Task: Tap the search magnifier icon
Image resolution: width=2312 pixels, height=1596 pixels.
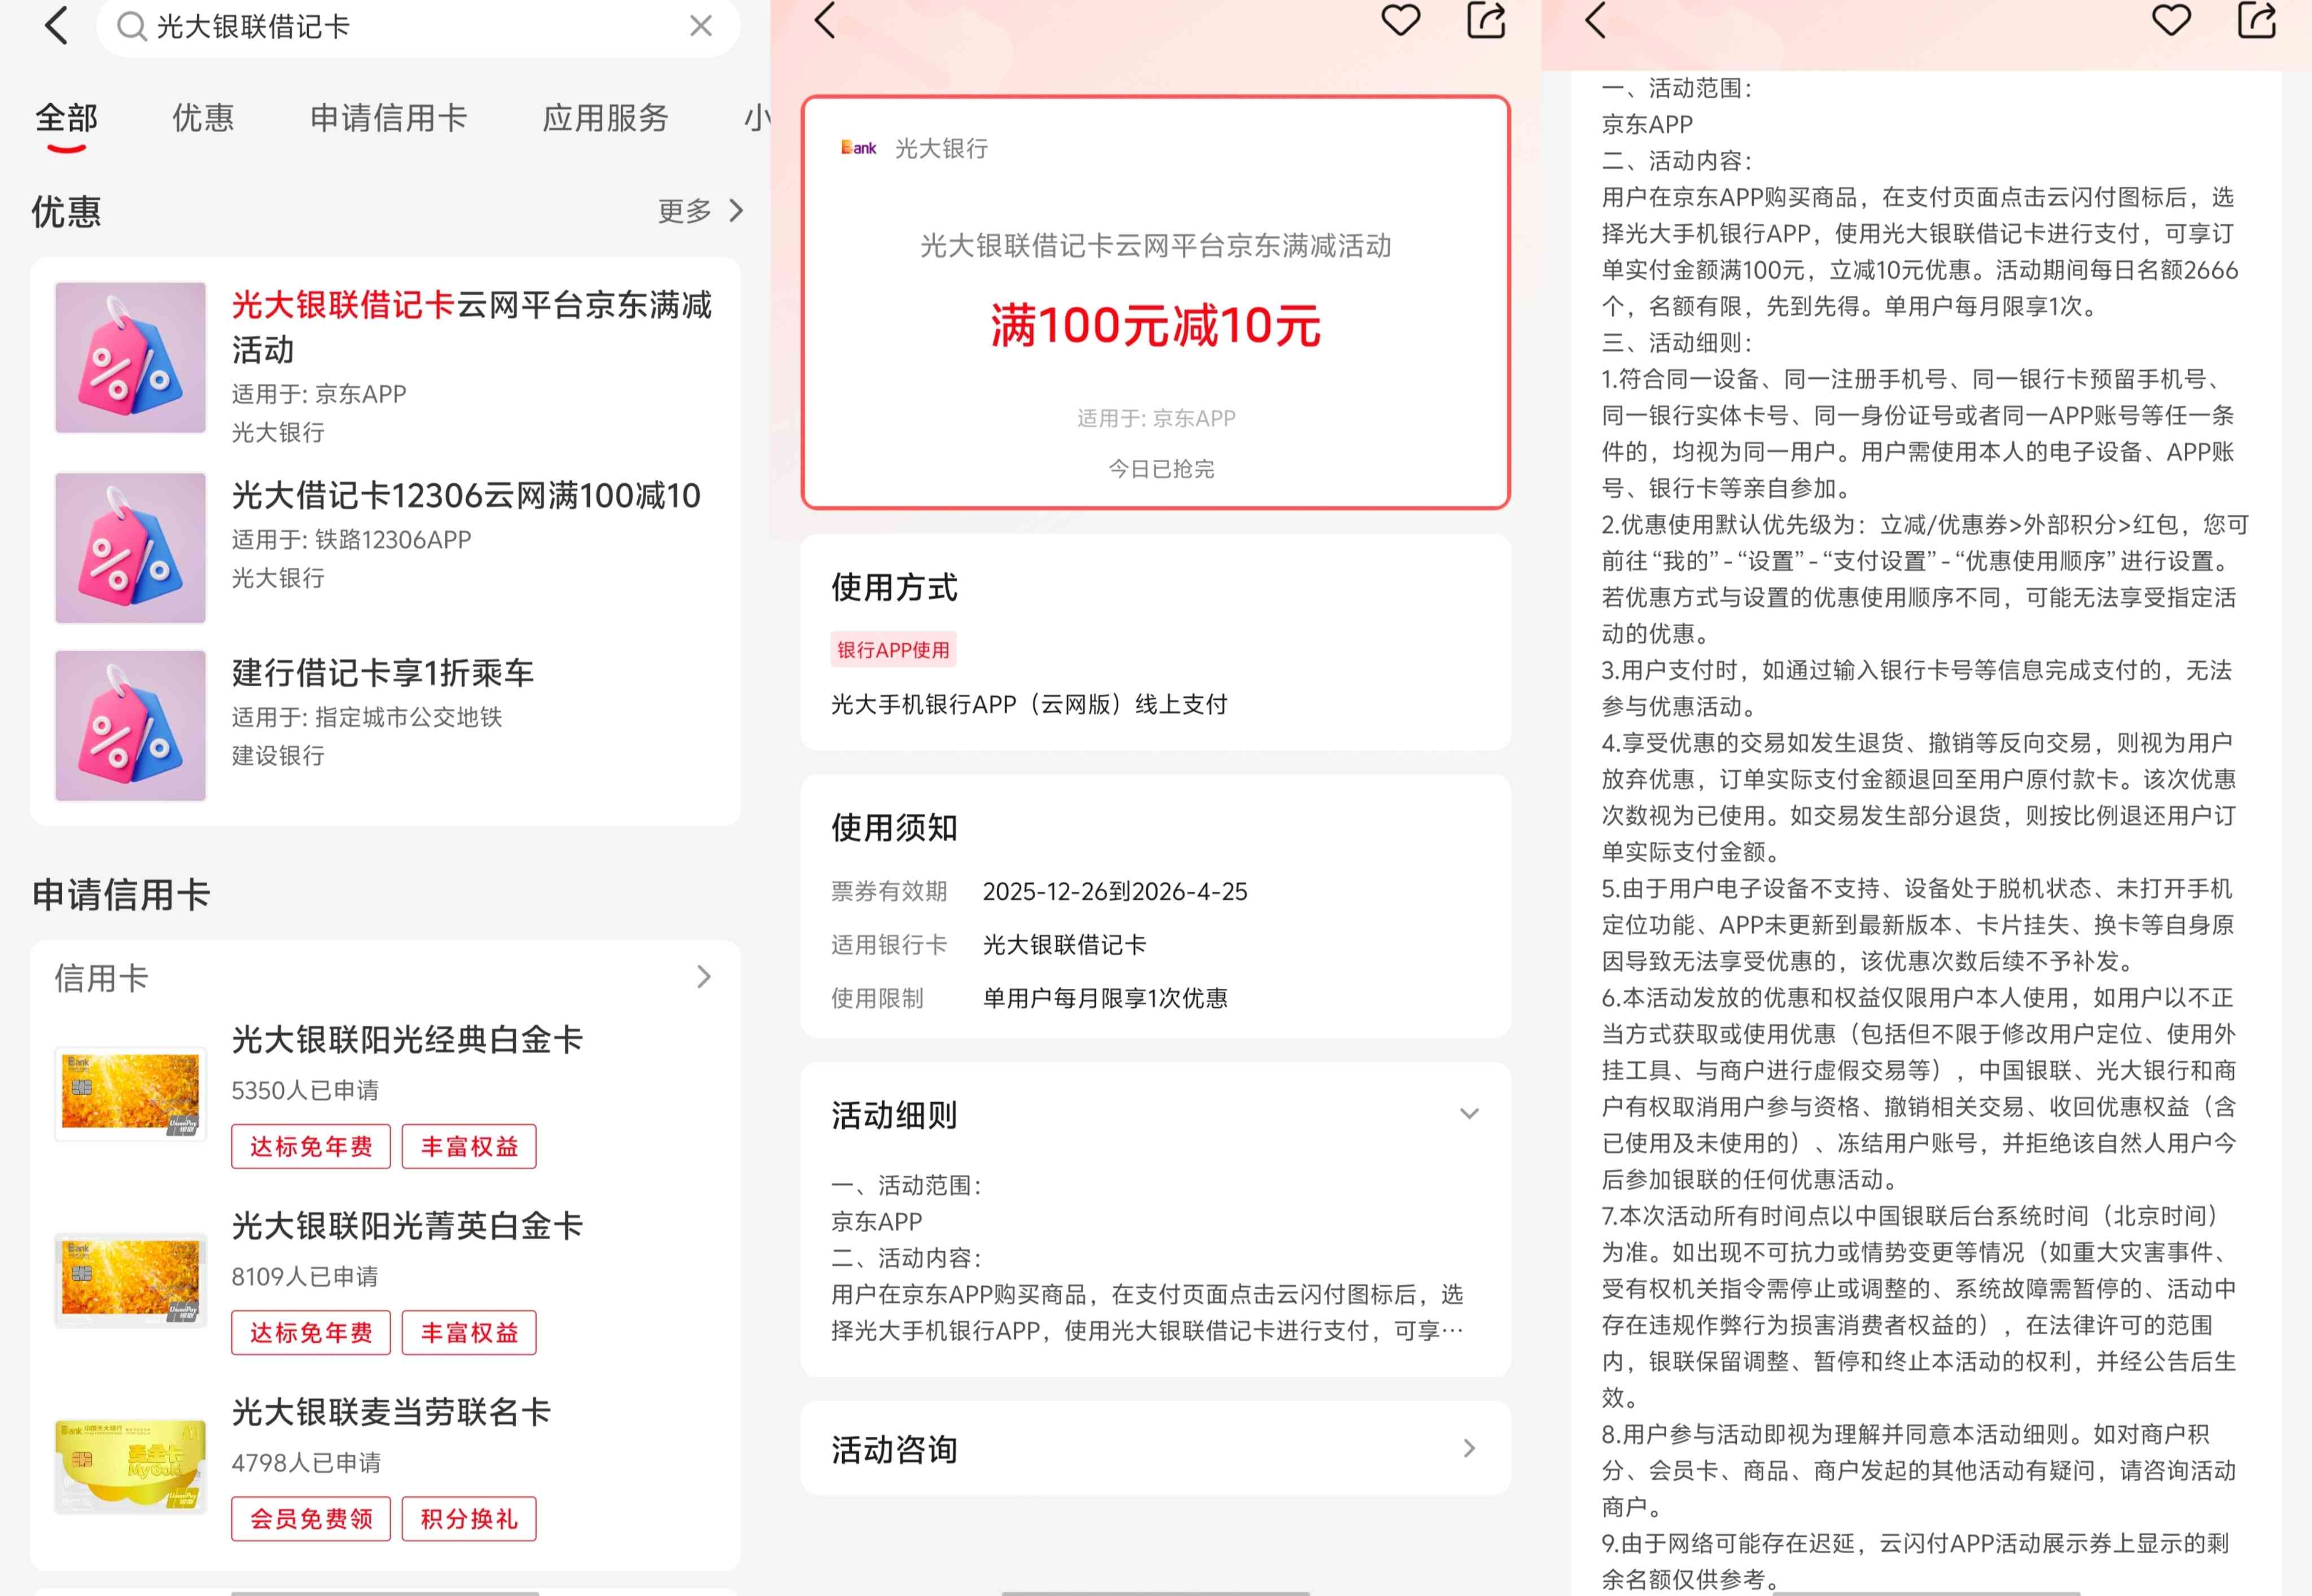Action: coord(131,27)
